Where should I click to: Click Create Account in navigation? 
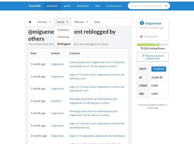coord(114,6)
